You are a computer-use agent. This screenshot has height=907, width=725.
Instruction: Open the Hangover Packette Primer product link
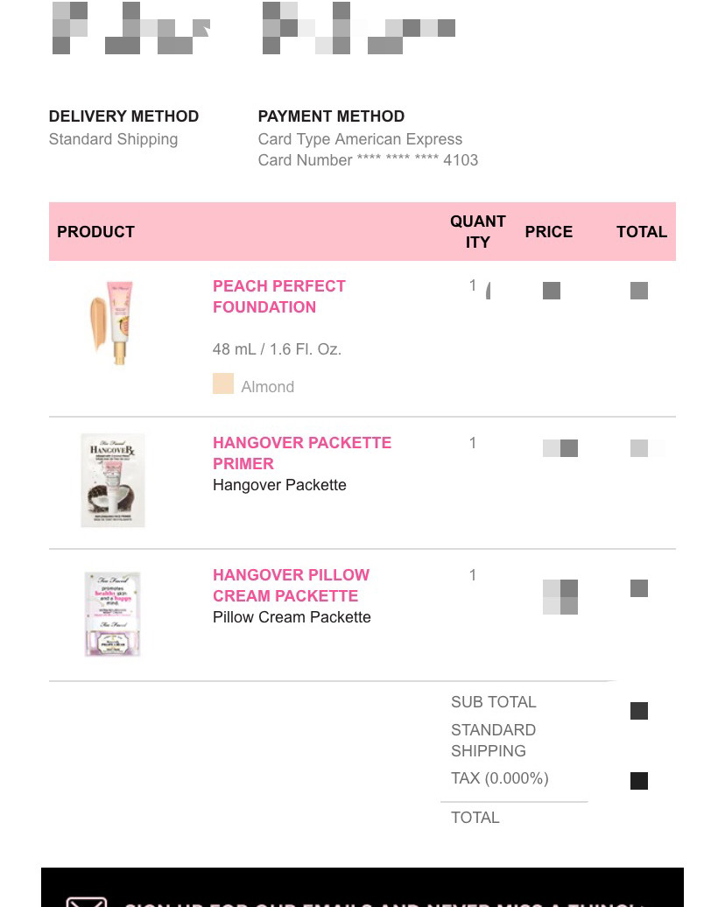302,453
